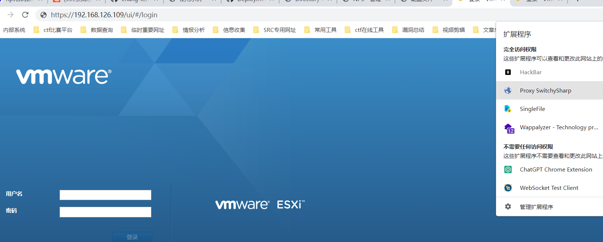Screen dimensions: 603x242
Task: Click the 用户名 label
Action: coord(14,194)
